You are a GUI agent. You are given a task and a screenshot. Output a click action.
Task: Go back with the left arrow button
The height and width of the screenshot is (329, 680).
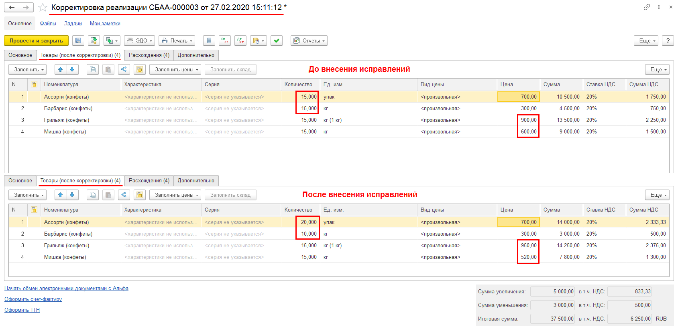(12, 7)
